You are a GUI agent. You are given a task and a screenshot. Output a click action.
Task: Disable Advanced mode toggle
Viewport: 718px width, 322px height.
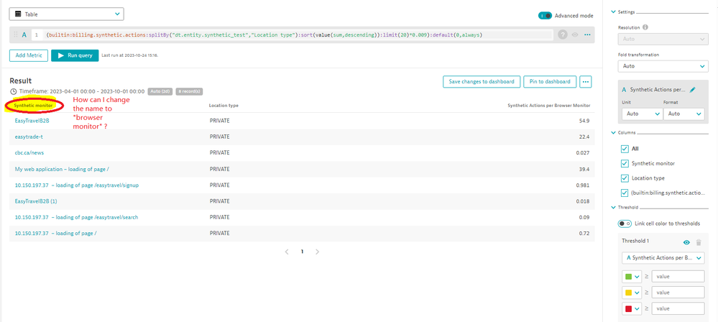[548, 15]
